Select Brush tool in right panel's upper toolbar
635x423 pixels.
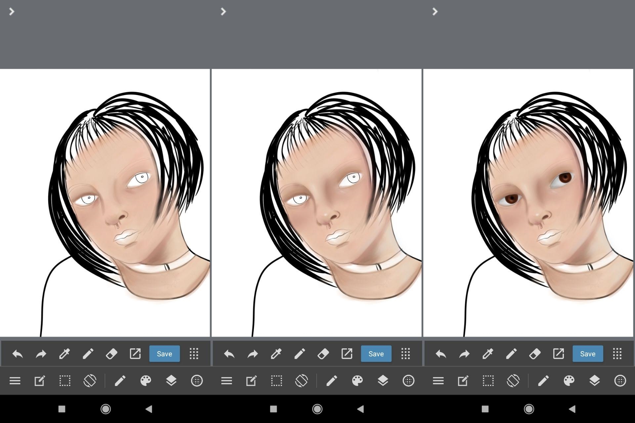click(511, 354)
